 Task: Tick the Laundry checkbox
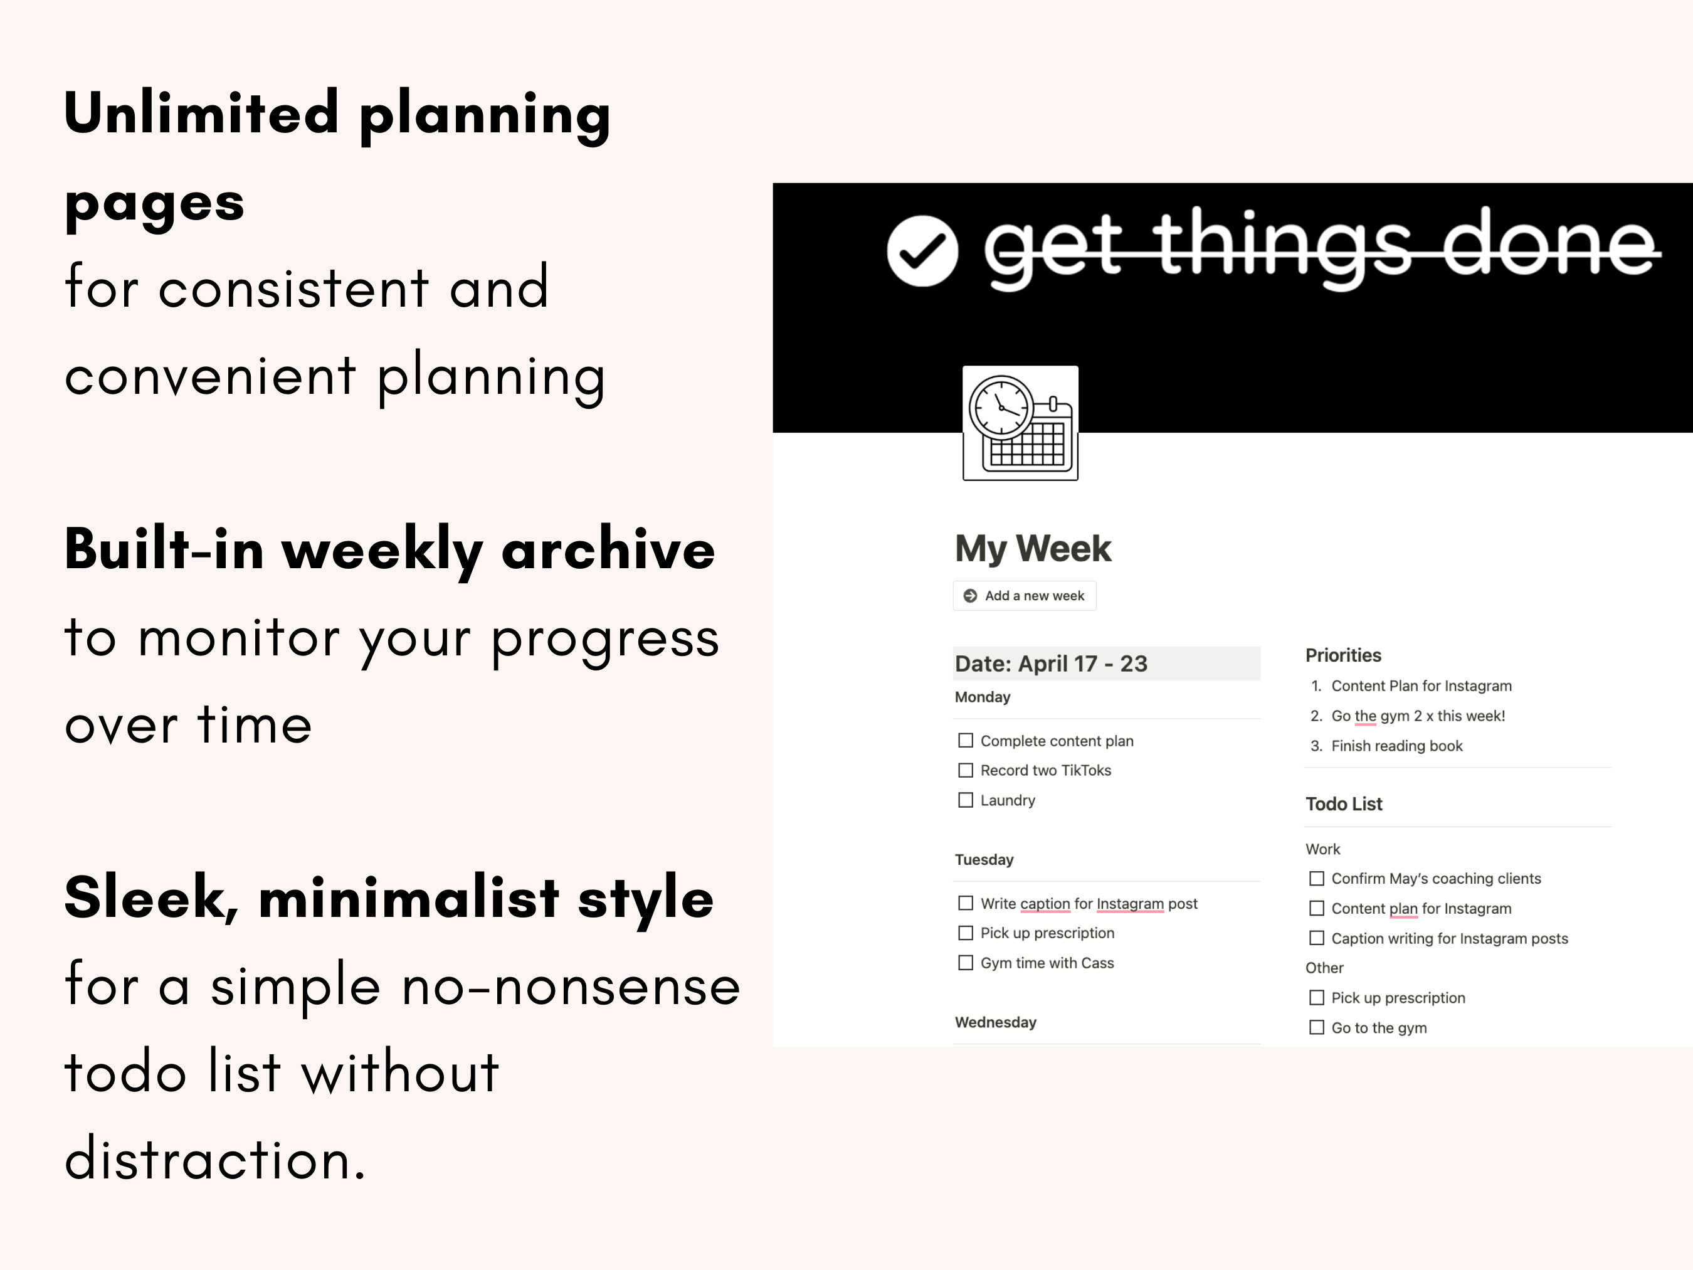pyautogui.click(x=966, y=800)
